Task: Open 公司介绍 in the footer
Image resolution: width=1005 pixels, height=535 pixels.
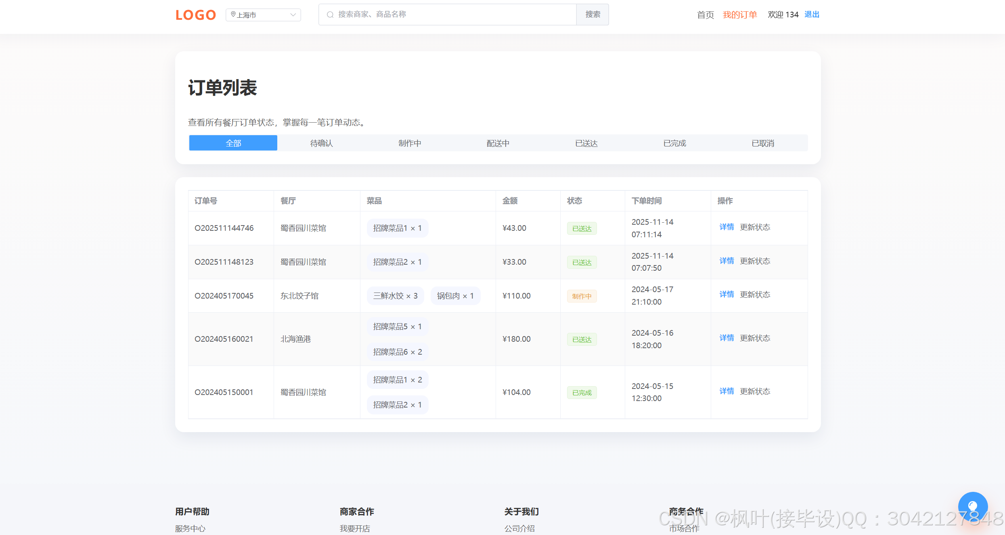Action: (520, 529)
